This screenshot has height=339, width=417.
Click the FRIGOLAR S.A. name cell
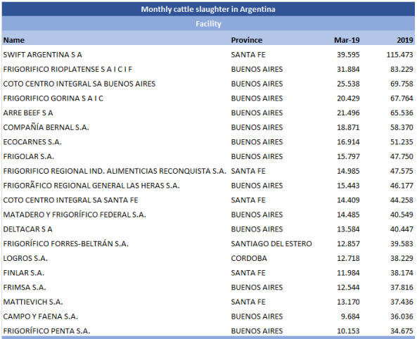pos(28,156)
